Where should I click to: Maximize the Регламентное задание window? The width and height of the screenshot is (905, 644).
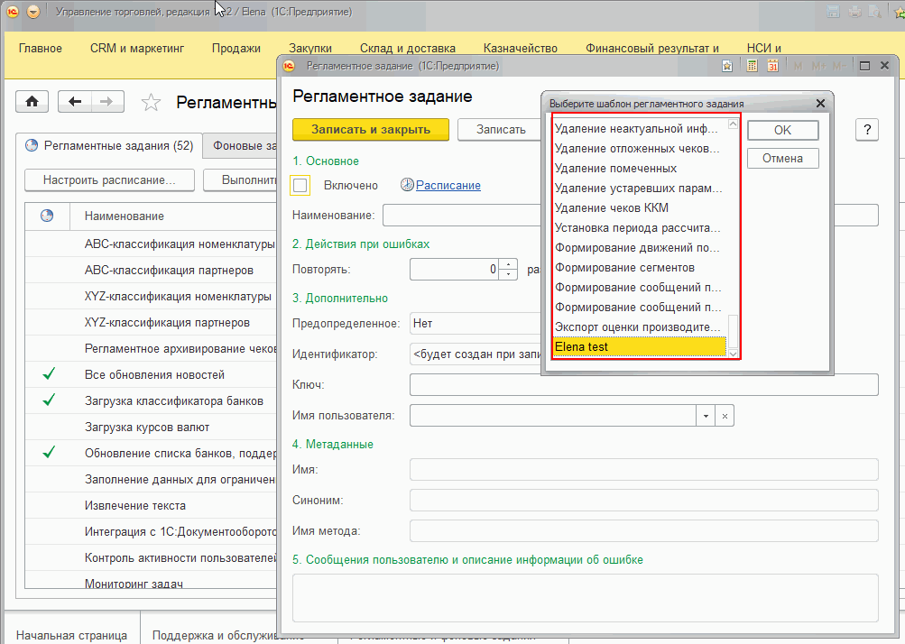(864, 66)
